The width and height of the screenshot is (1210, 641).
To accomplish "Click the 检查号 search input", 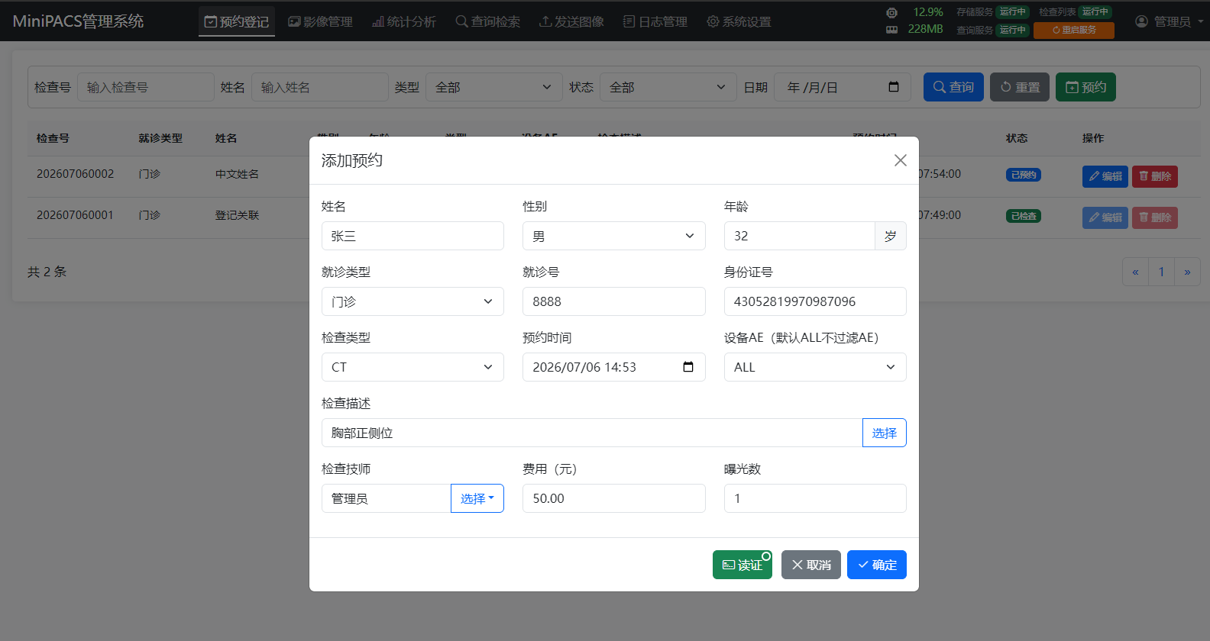I will click(x=145, y=87).
